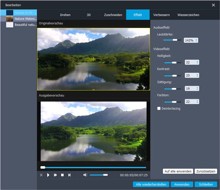Click the Sättigung slider

[x=173, y=88]
